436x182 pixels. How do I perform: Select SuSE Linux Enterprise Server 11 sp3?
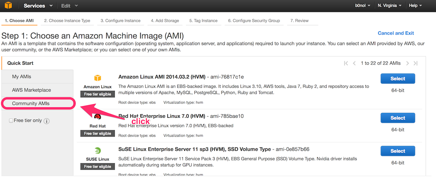(x=398, y=151)
